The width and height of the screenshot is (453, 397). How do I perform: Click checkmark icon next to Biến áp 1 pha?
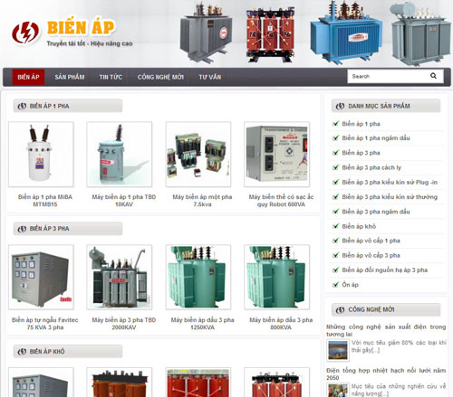click(x=335, y=124)
